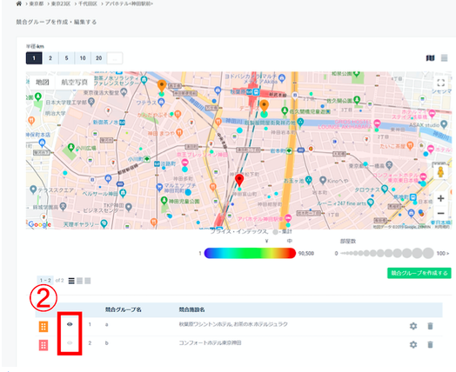Select the 航空写真 satellite map type

(x=75, y=83)
